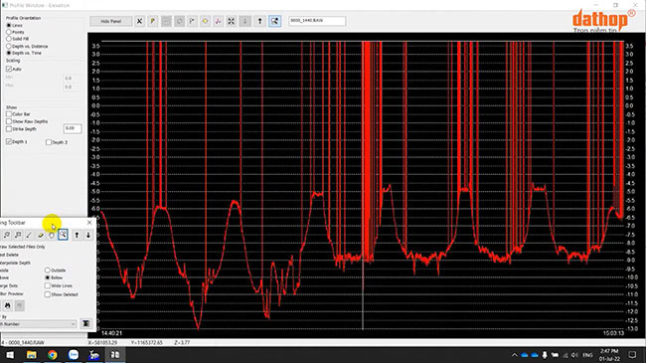Click the Strike Depth value field

click(x=73, y=128)
